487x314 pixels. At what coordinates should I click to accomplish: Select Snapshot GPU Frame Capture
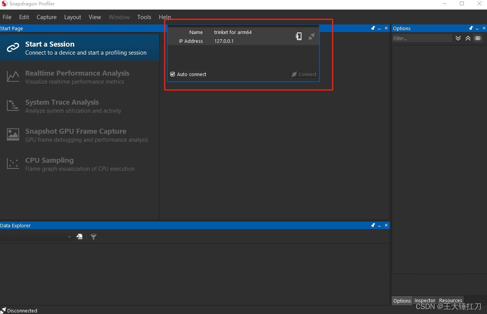tap(80, 135)
